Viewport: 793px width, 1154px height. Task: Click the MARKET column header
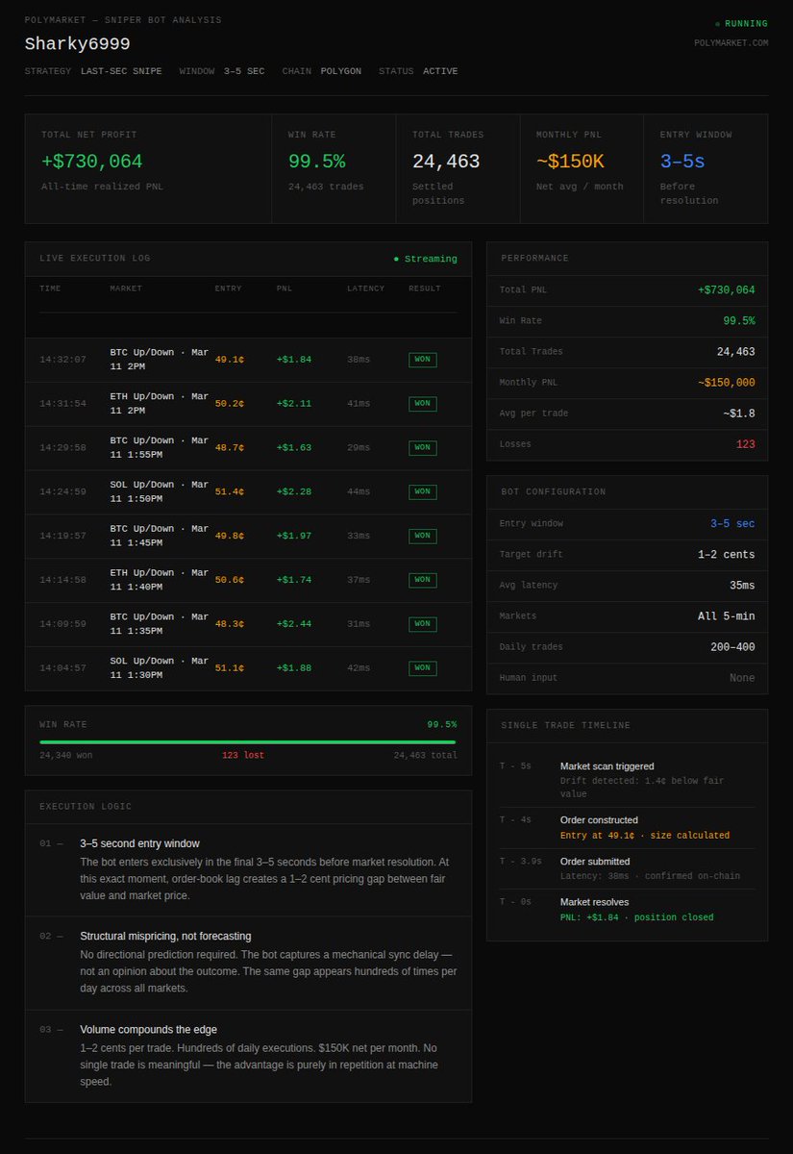coord(126,288)
